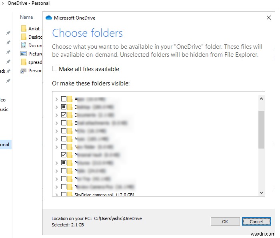Check the box for the folder starting with A
The image size is (280, 238).
coord(64,99)
